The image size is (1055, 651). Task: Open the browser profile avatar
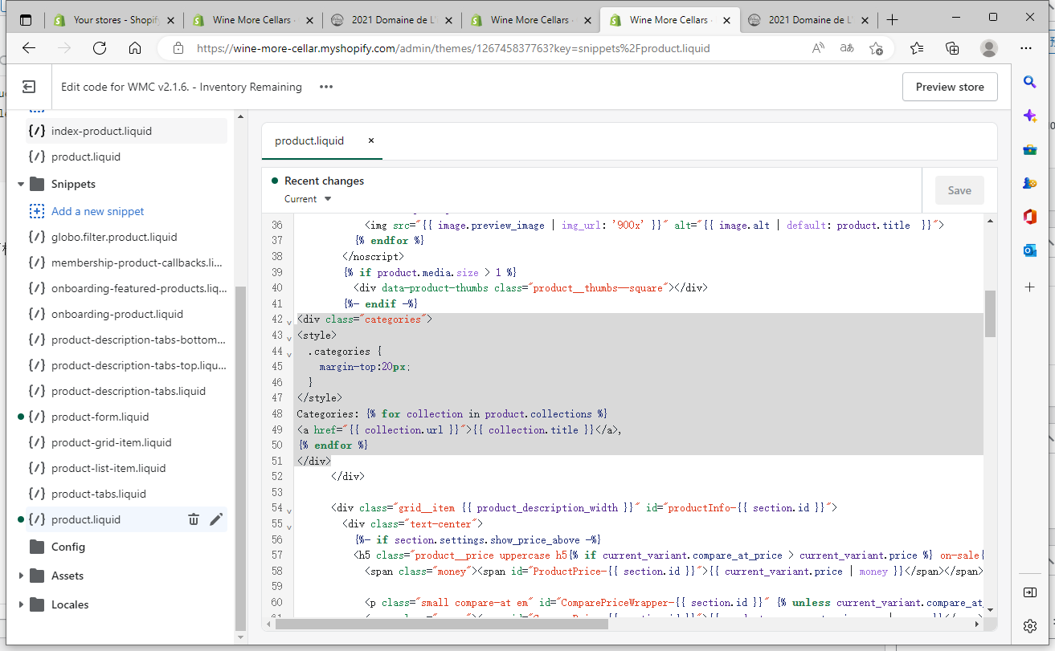(989, 48)
